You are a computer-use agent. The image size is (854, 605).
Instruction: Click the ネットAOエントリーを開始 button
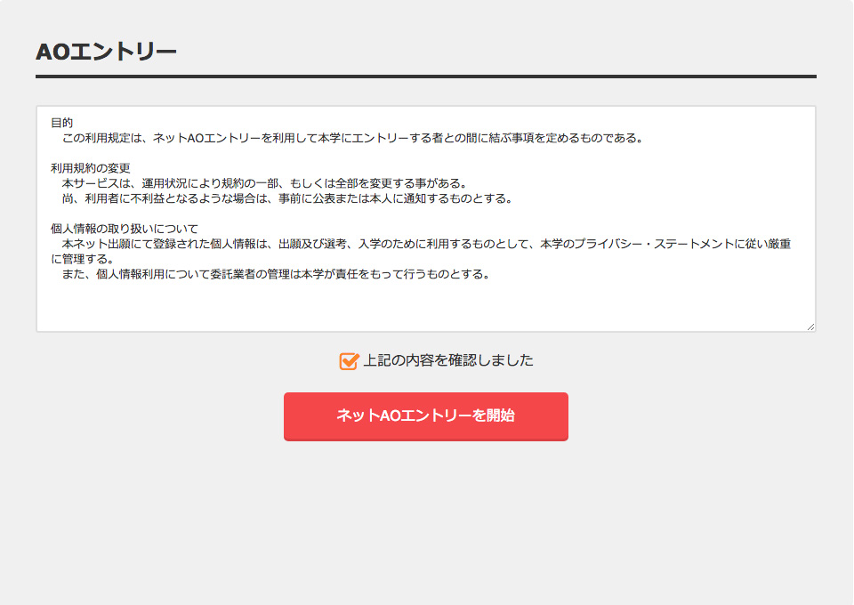426,416
